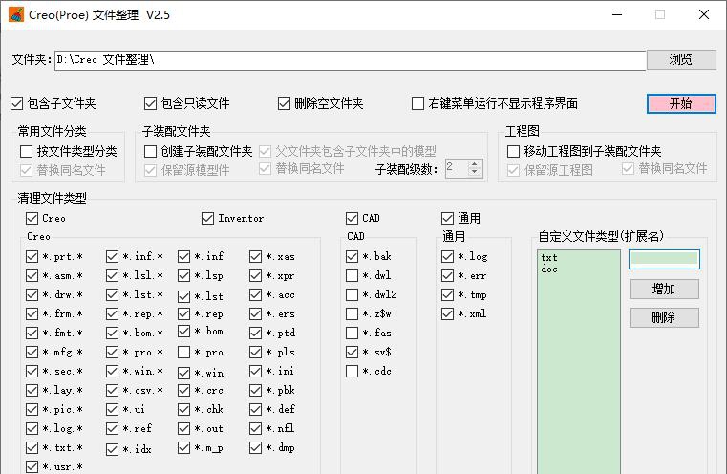Enable 创建子装配文件夹 checkbox
This screenshot has width=727, height=474.
coord(150,151)
